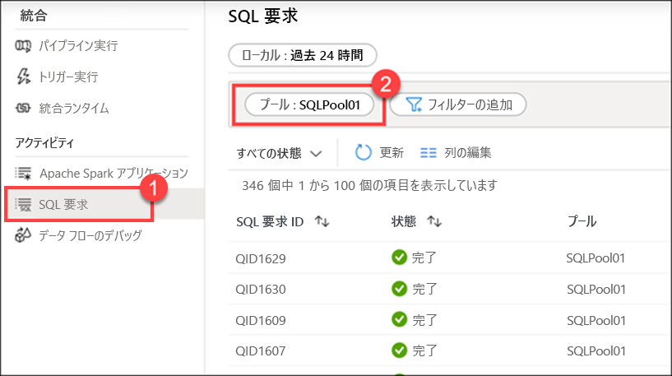This screenshot has width=672, height=376.
Task: Click green check icon in QID1629 row
Action: 399,258
